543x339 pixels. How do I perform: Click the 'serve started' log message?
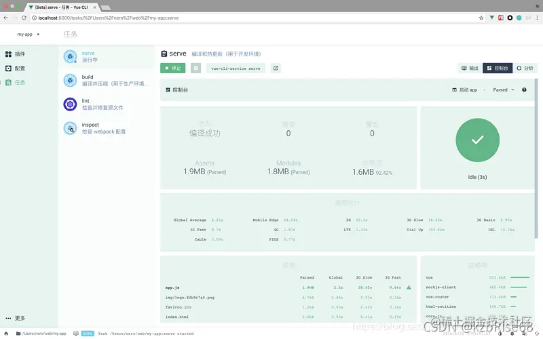146,334
